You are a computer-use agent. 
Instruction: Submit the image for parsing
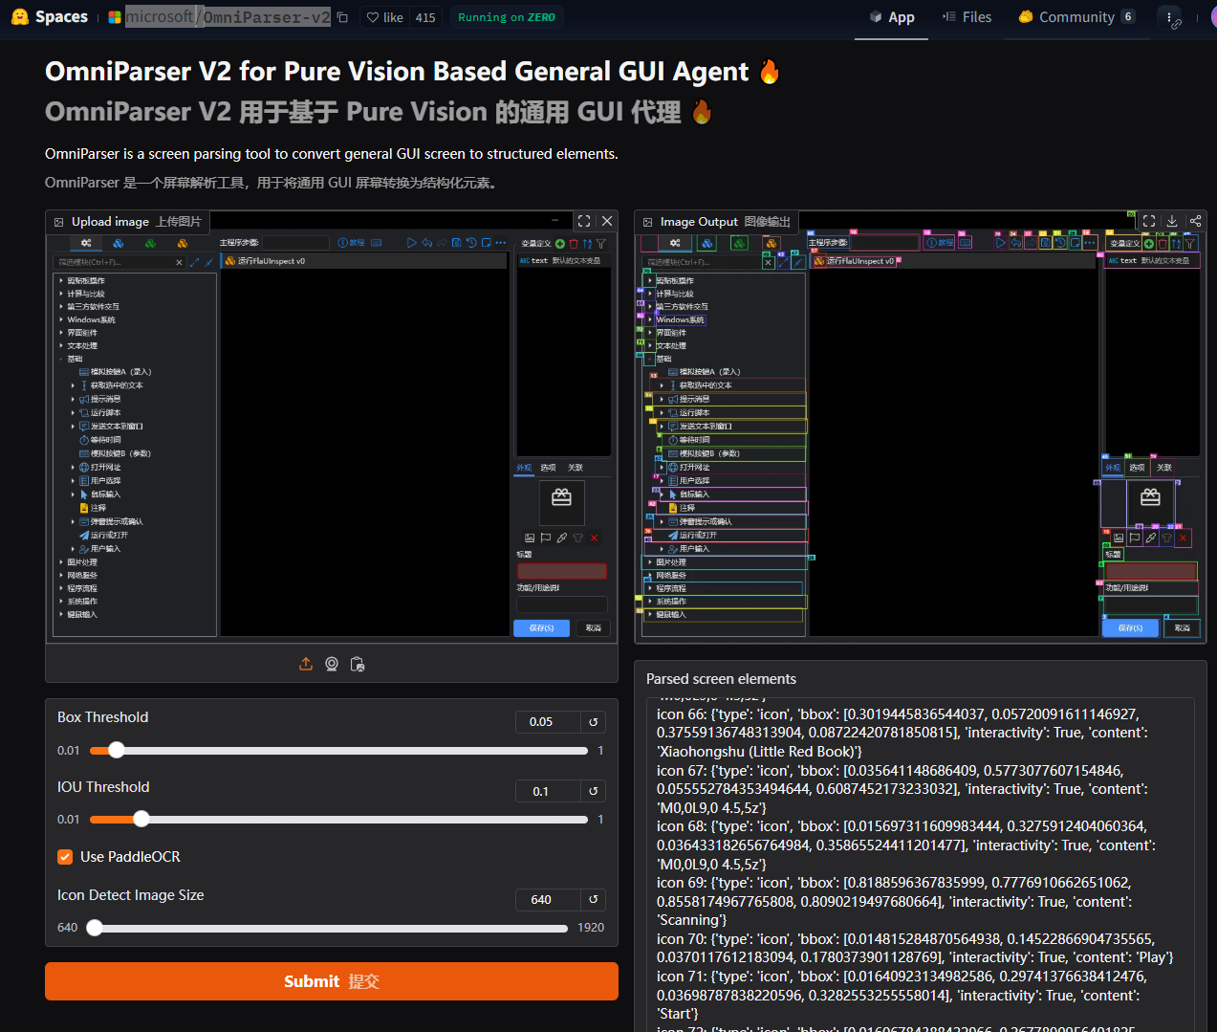[x=332, y=981]
